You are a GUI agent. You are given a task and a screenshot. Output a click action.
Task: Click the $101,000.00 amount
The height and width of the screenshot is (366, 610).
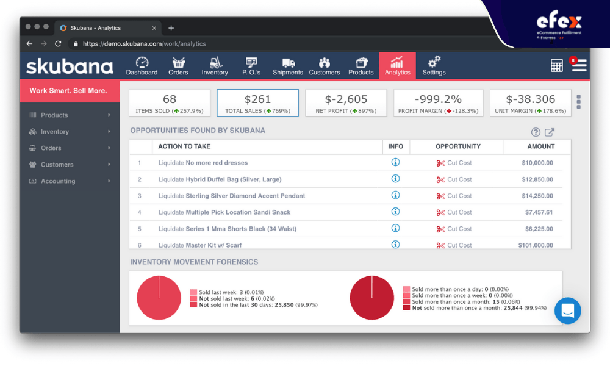[x=536, y=245]
